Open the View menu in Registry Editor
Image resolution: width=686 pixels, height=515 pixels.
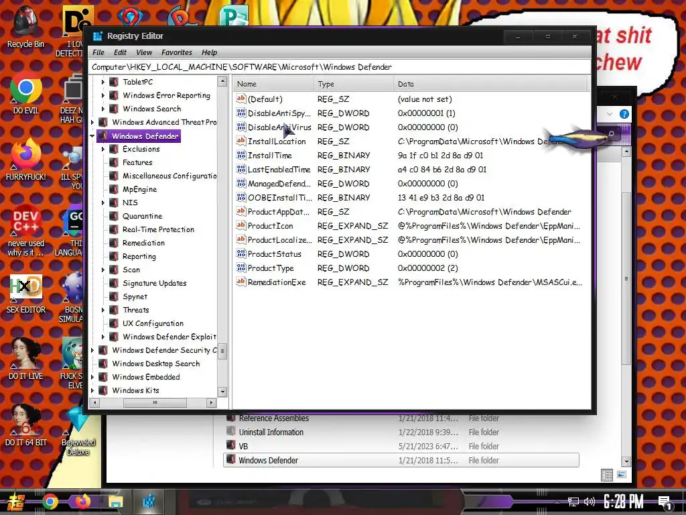tap(144, 52)
